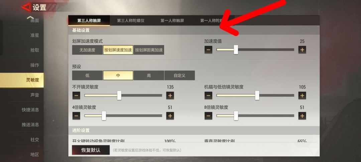Click the sidebar scroll-up chevron above 画面

pos(30,17)
